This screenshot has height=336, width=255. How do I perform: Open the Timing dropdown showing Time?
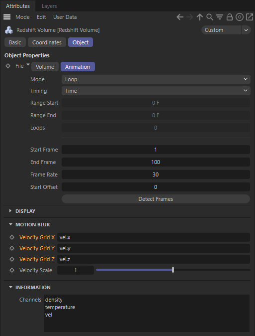tap(156, 91)
